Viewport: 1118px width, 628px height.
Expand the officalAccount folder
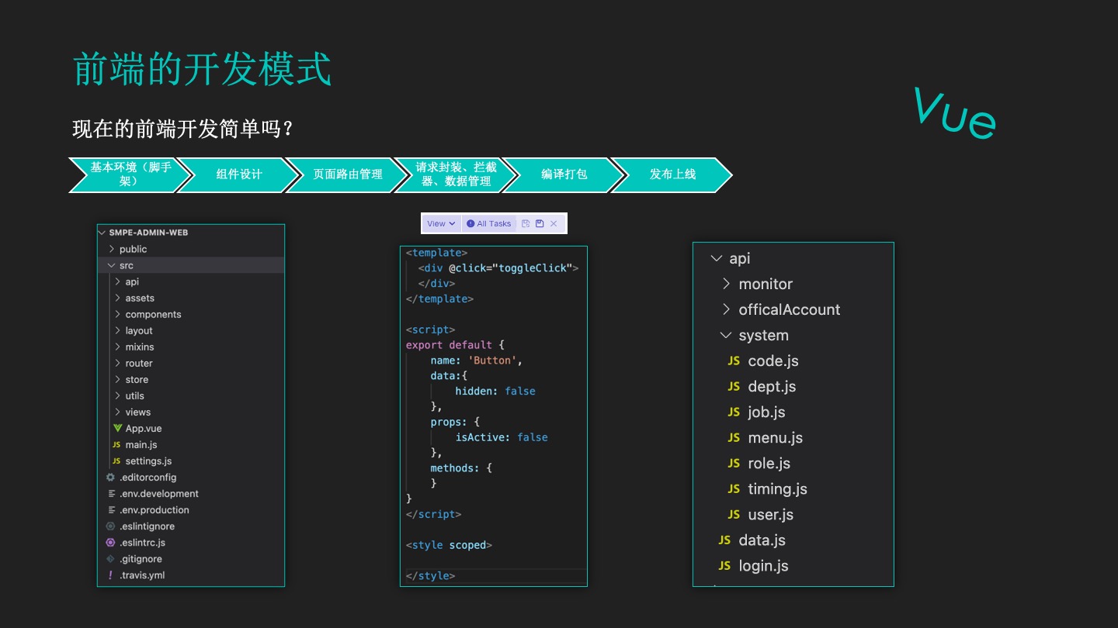tap(726, 309)
